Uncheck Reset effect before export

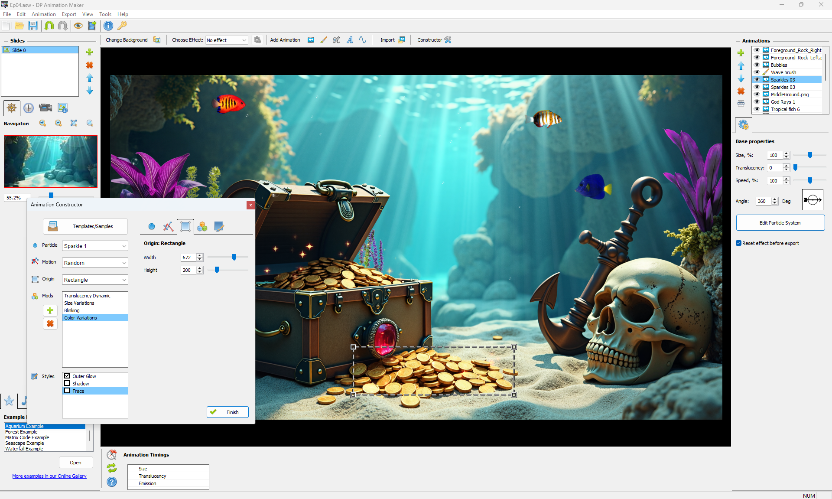tap(738, 243)
